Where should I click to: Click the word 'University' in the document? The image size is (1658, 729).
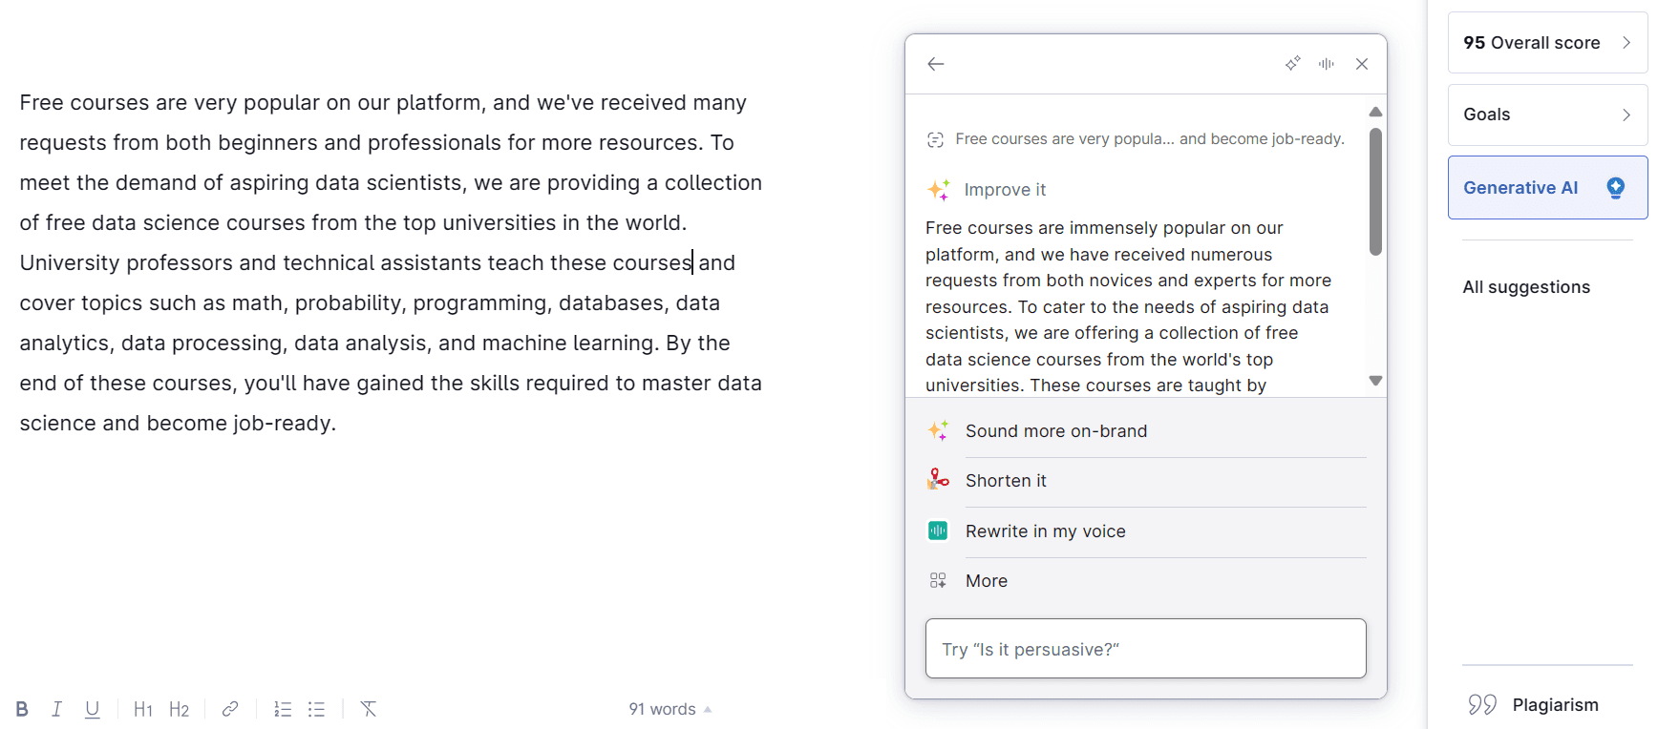point(70,263)
